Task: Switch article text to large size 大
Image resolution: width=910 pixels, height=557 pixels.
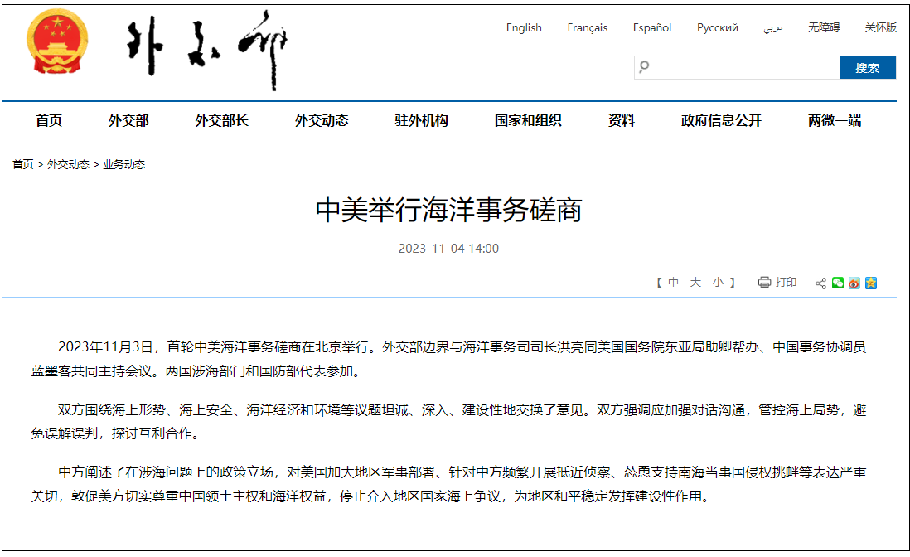Action: tap(697, 282)
